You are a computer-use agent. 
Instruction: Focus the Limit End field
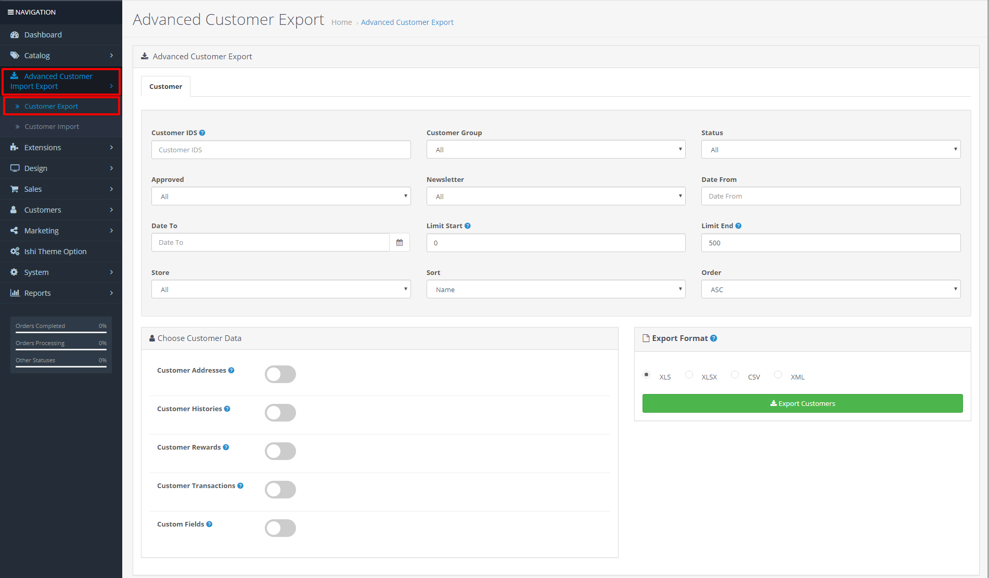point(831,243)
